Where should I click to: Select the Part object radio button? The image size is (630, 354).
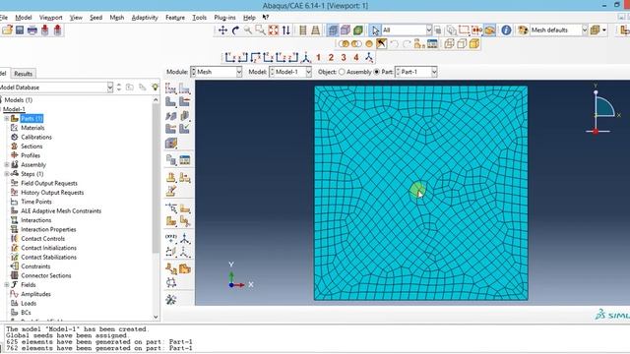click(376, 72)
